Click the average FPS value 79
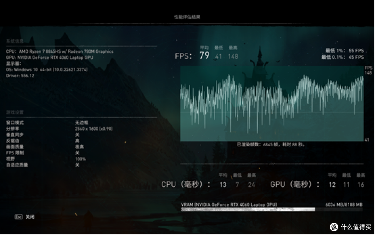375x235 pixels. (205, 56)
